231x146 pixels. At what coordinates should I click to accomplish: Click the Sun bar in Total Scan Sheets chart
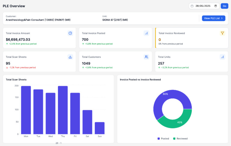click(x=100, y=128)
